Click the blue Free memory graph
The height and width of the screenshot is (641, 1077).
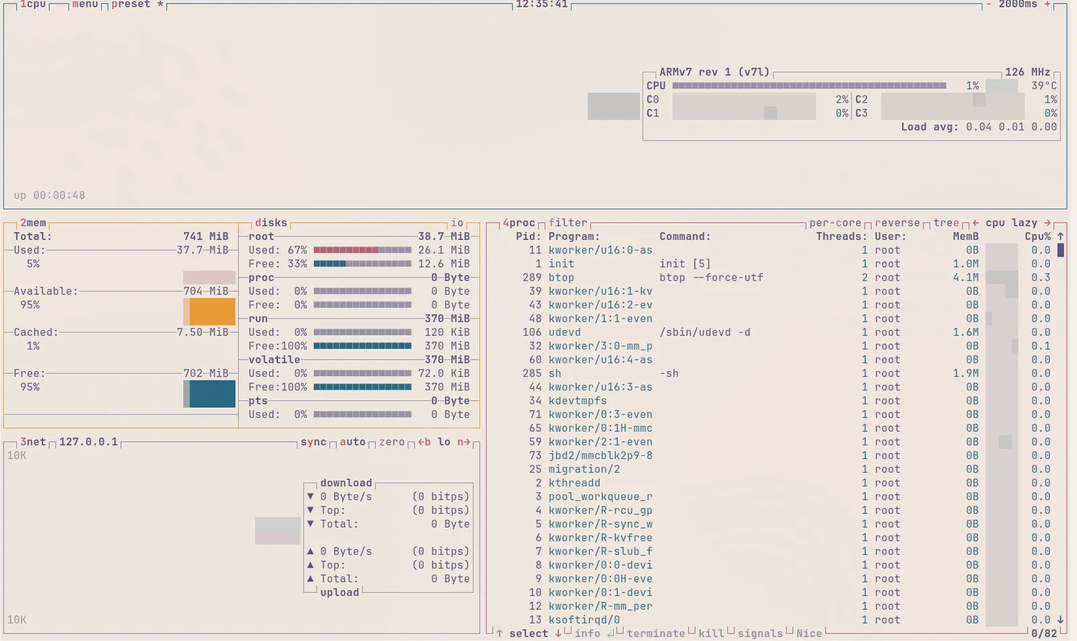tap(210, 394)
